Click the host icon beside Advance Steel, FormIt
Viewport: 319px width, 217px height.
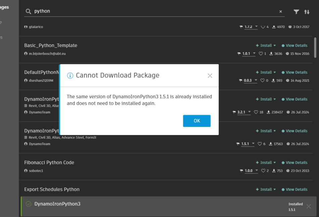pyautogui.click(x=26, y=137)
